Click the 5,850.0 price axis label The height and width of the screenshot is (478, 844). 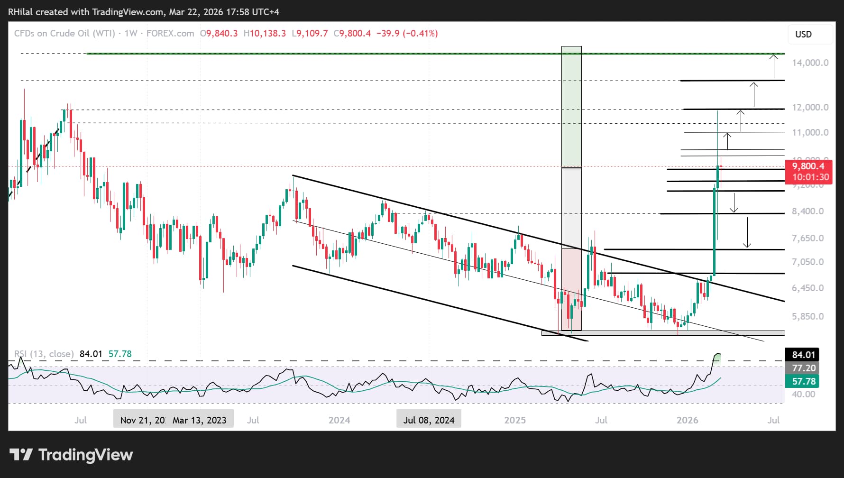pyautogui.click(x=807, y=316)
